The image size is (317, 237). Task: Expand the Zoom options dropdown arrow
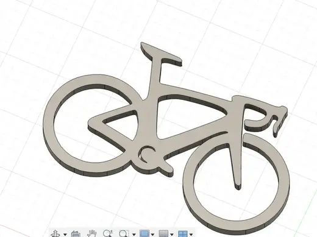tap(134, 235)
